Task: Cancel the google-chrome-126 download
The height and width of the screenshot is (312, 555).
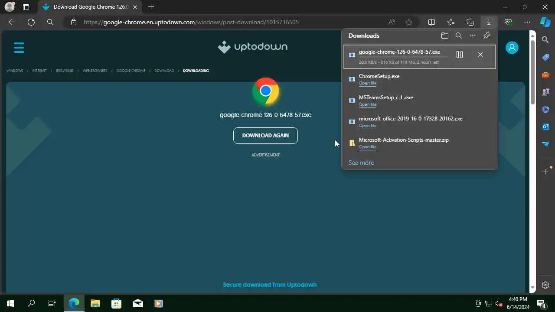Action: tap(480, 55)
